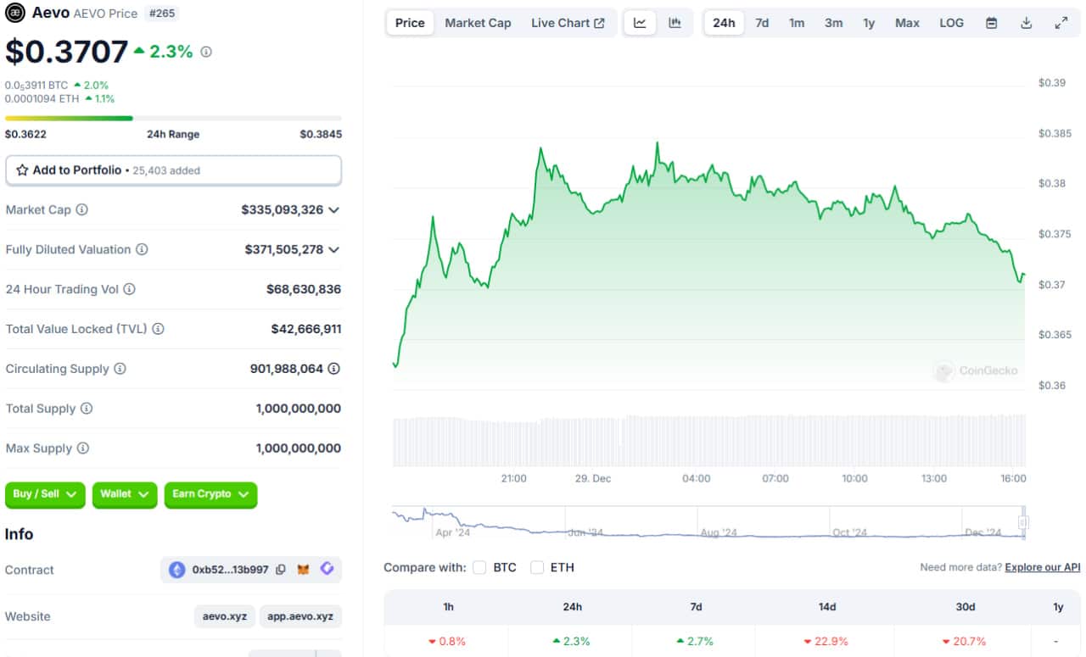The height and width of the screenshot is (657, 1086).
Task: Select the 24h time range
Action: (x=724, y=23)
